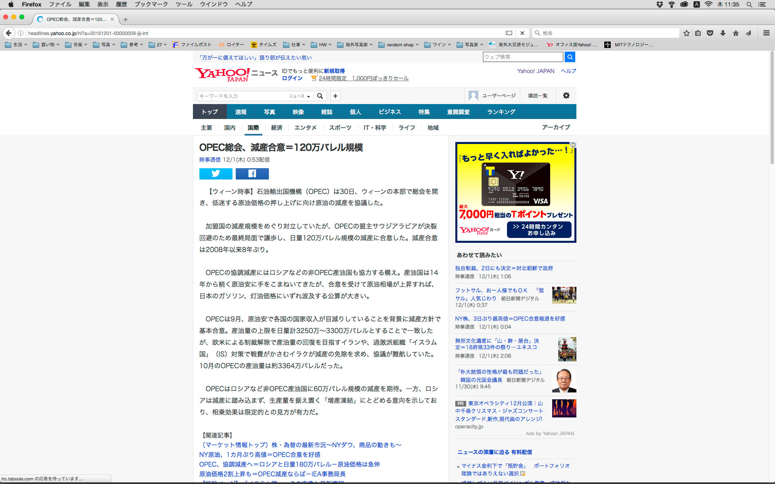The height and width of the screenshot is (484, 775).
Task: Toggle Reader View icon in address bar
Action: pyautogui.click(x=509, y=33)
